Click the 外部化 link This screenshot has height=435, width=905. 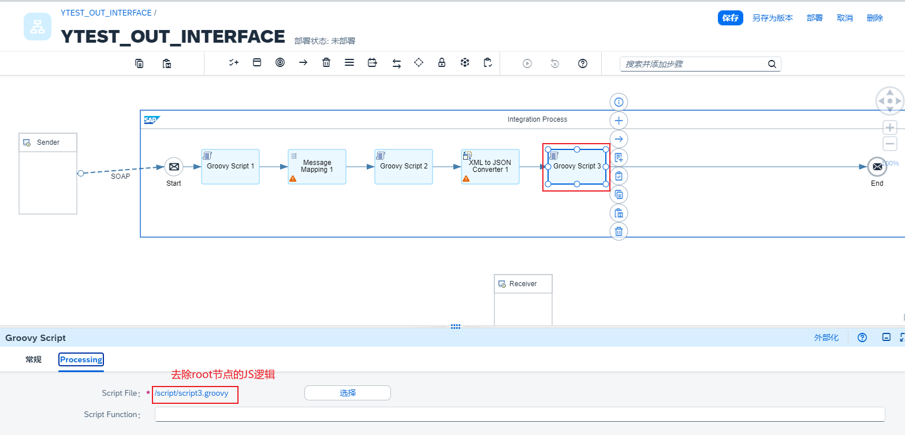(826, 337)
